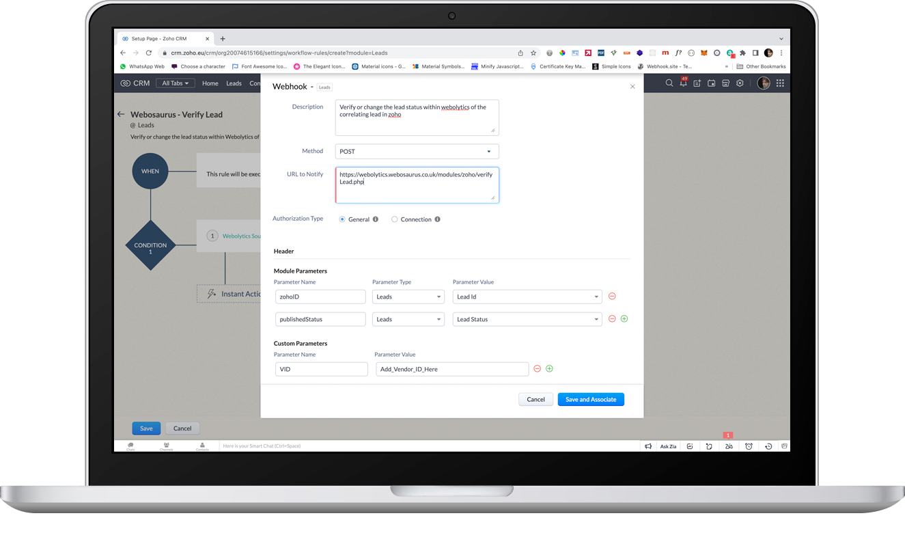Image resolution: width=905 pixels, height=533 pixels.
Task: Select the Connection authorization radio button
Action: pyautogui.click(x=395, y=219)
